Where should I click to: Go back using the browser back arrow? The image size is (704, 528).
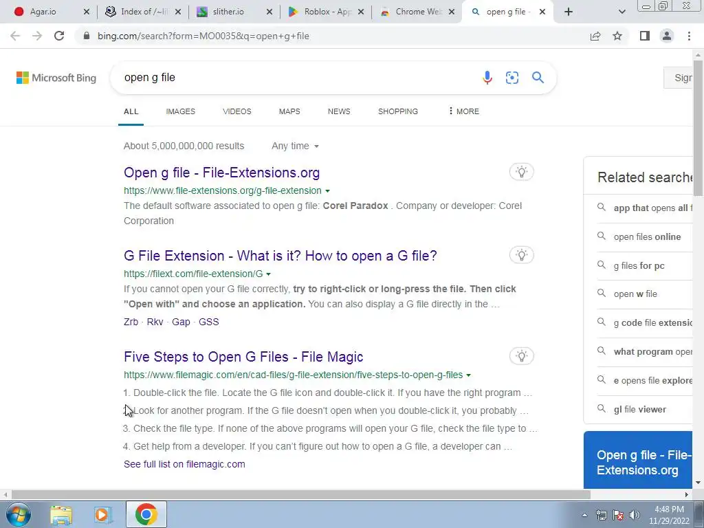coord(15,36)
